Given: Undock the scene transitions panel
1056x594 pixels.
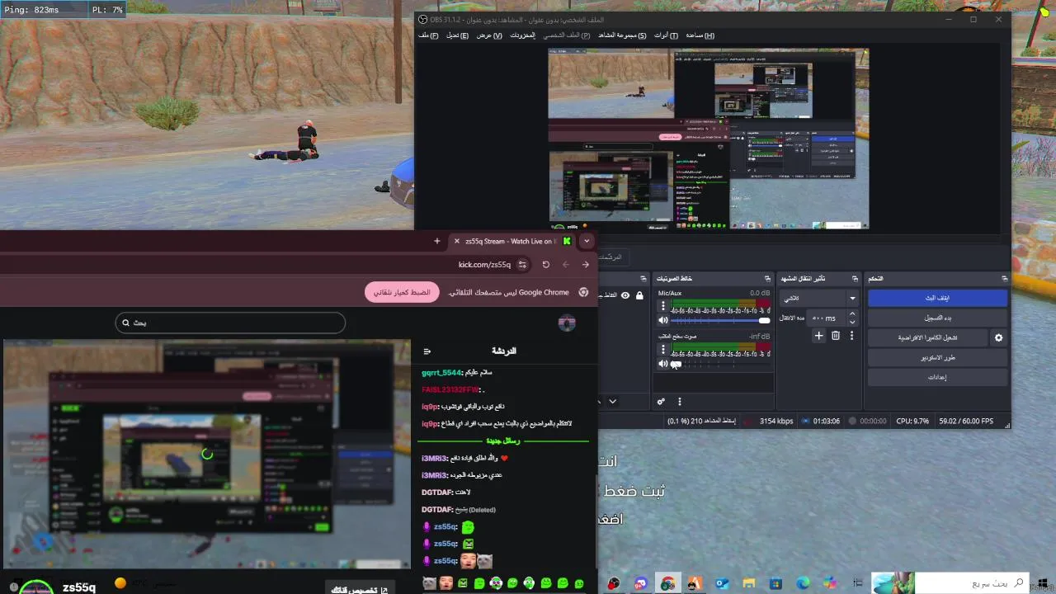Looking at the screenshot, I should click(856, 279).
